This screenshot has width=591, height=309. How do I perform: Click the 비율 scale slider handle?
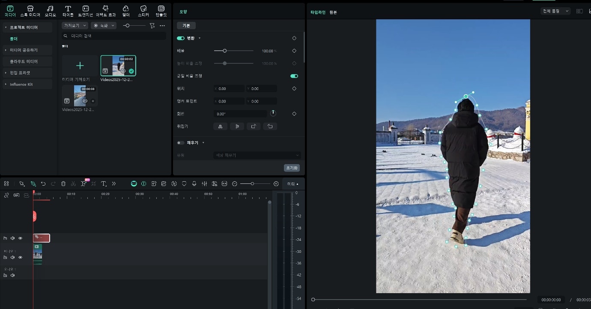pyautogui.click(x=224, y=51)
